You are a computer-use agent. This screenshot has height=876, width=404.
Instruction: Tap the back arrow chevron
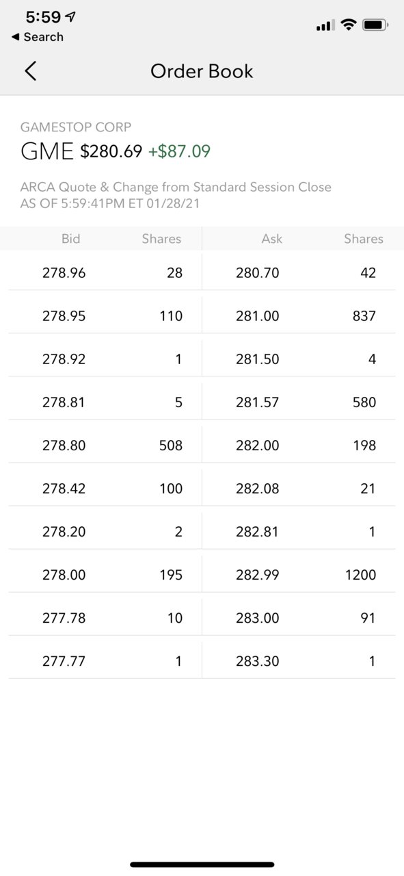coord(30,71)
